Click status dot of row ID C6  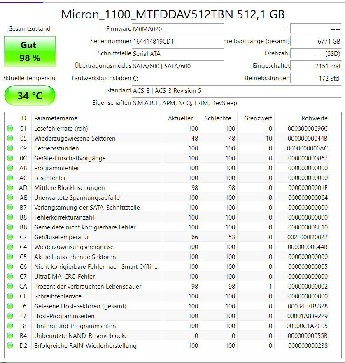pos(10,266)
